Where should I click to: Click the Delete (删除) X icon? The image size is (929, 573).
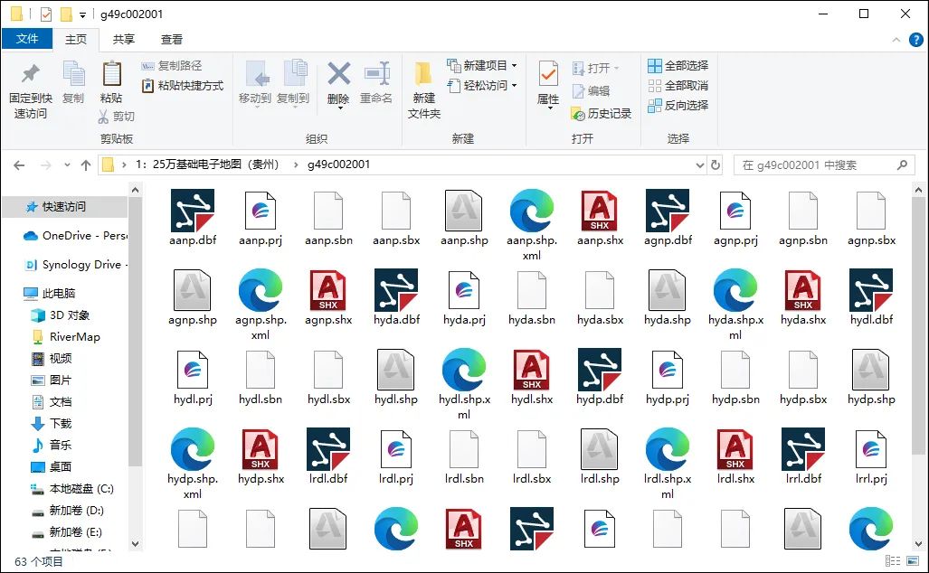pyautogui.click(x=338, y=73)
